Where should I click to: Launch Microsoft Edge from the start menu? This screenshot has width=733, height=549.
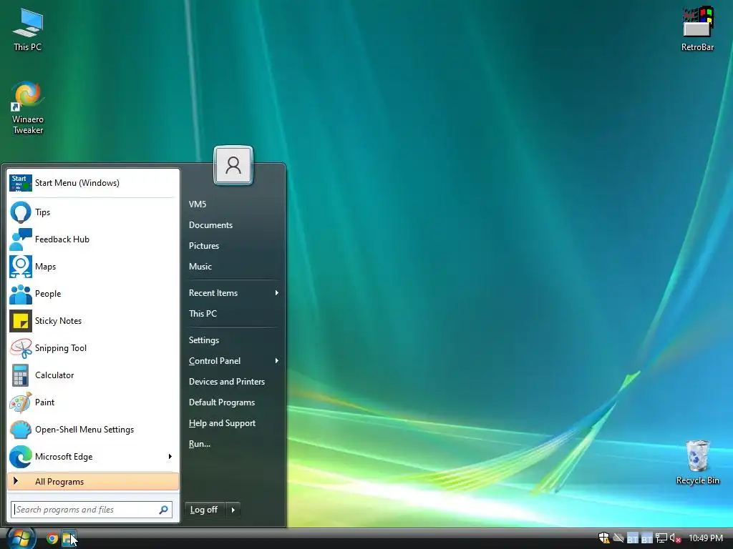(87, 457)
